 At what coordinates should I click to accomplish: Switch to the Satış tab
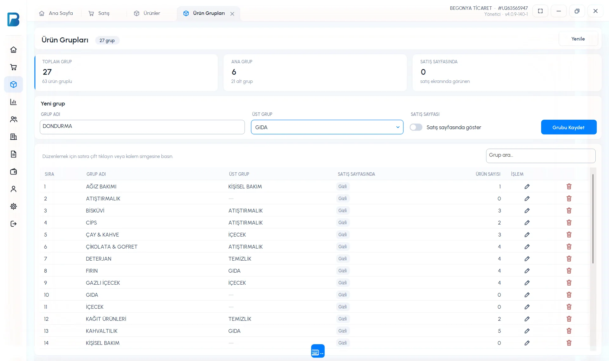click(x=99, y=13)
